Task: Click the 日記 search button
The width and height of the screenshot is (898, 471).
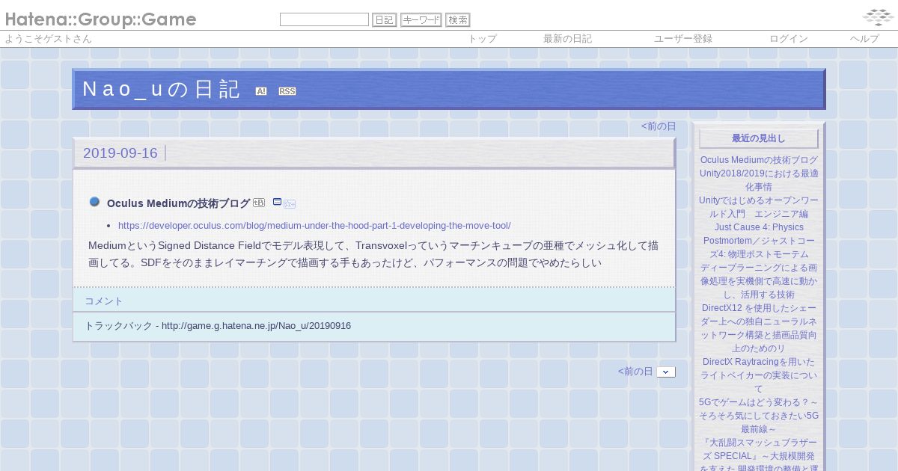Action: [x=384, y=19]
